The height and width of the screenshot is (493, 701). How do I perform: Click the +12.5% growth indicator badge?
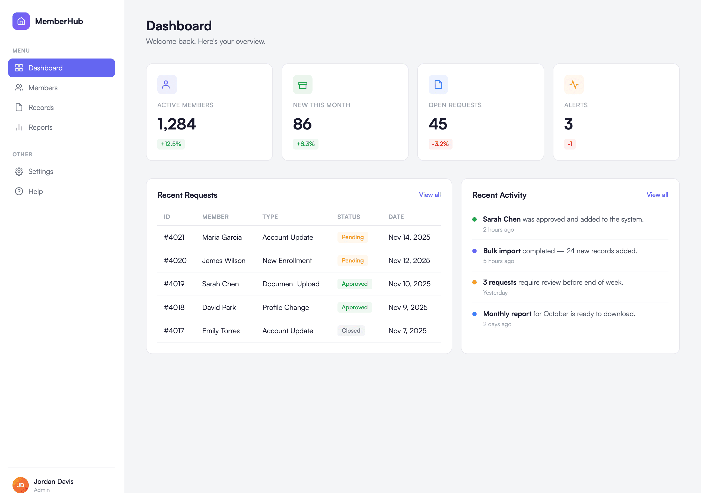click(171, 144)
